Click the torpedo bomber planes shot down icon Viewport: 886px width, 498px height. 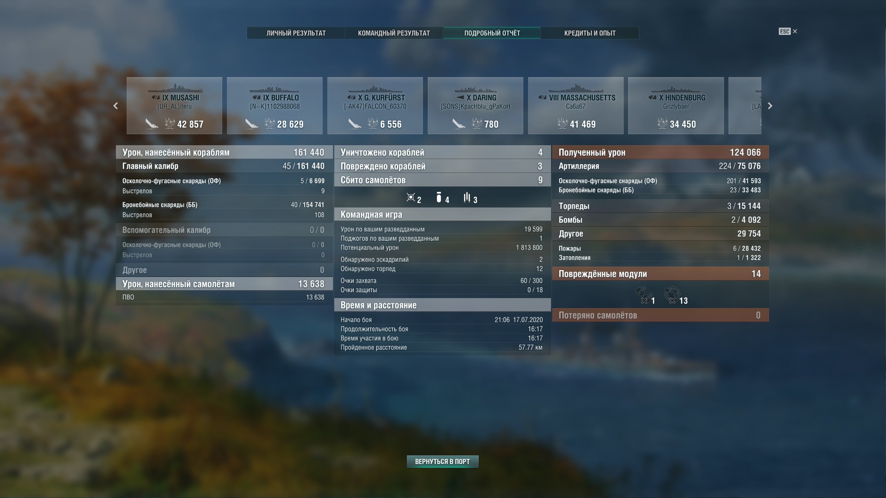[x=467, y=197]
